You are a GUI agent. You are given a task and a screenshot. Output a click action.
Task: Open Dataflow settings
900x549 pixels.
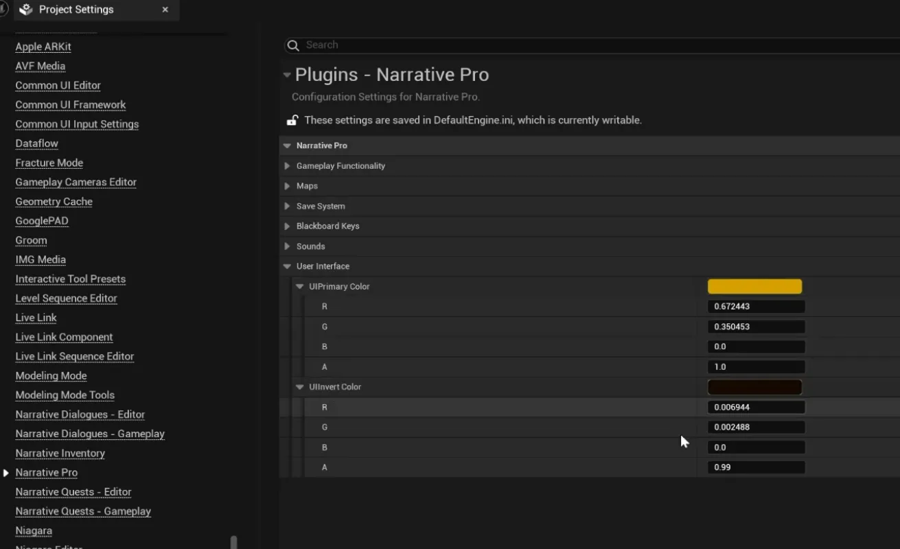coord(36,143)
